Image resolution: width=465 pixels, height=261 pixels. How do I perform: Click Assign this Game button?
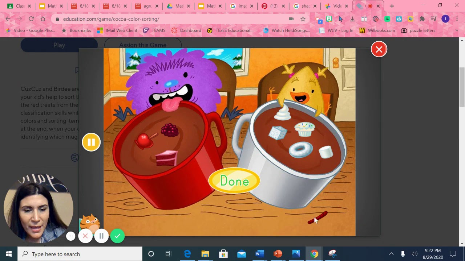(x=143, y=45)
